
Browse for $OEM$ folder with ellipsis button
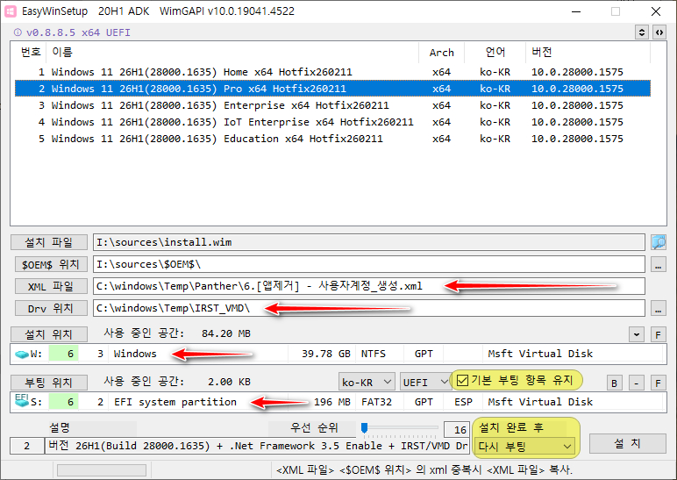(x=658, y=264)
